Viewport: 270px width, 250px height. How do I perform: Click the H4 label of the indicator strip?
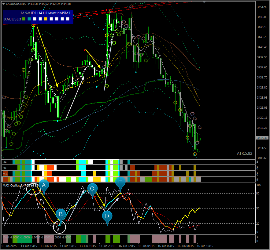[5, 162]
